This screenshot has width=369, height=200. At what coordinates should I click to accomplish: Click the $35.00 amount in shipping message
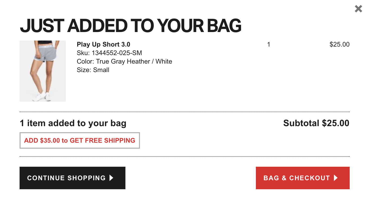click(x=50, y=140)
